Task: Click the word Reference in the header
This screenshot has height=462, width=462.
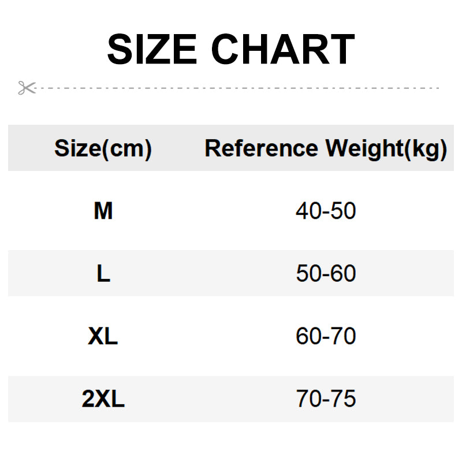Action: pos(261,148)
